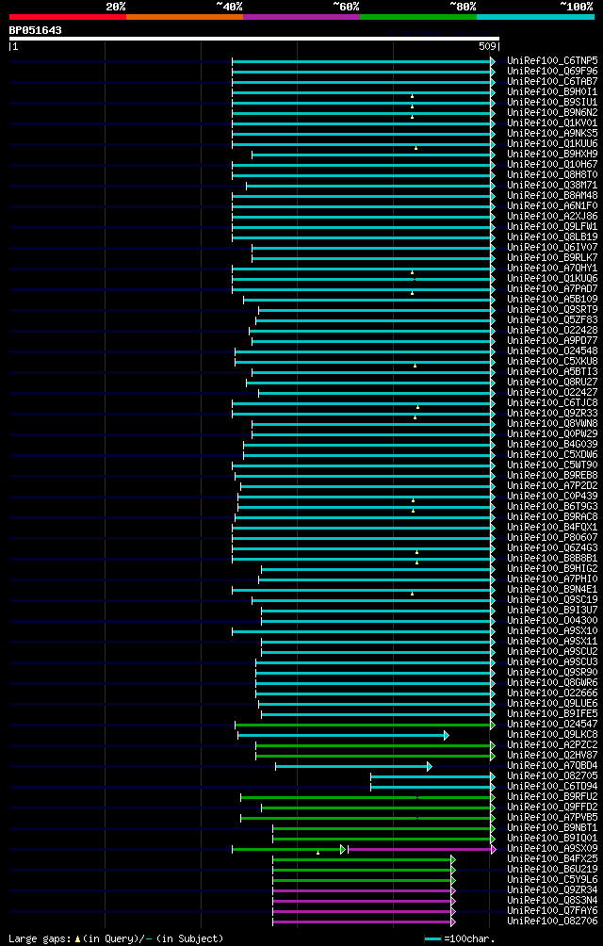Open the UniRef100_B9RFU2 hit link

(552, 797)
